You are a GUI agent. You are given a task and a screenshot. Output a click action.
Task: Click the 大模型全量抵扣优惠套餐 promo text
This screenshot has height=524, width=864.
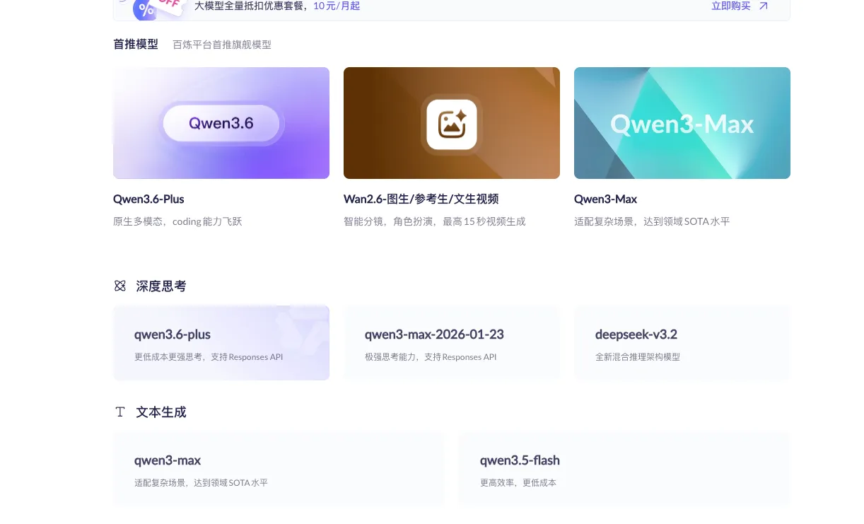(x=251, y=6)
